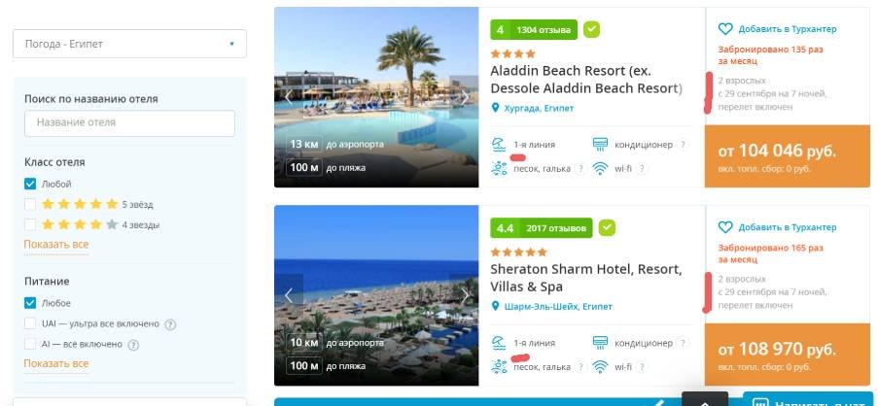Image resolution: width=878 pixels, height=406 pixels.
Task: Check the 5 звёзд hotel class box
Action: coord(30,204)
